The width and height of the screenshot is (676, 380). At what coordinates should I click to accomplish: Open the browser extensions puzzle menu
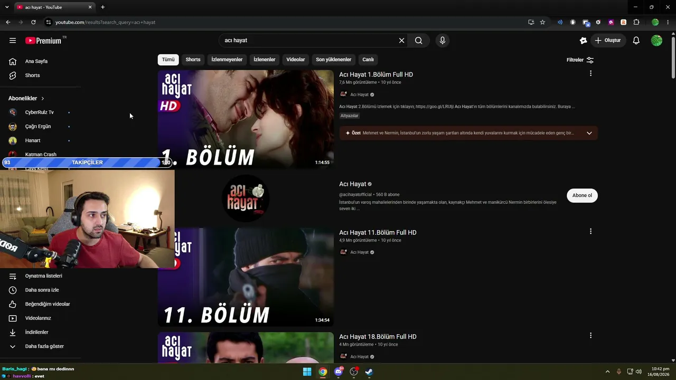(x=636, y=22)
